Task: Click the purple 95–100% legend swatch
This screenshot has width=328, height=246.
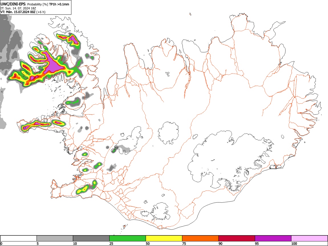Action: coord(273,239)
